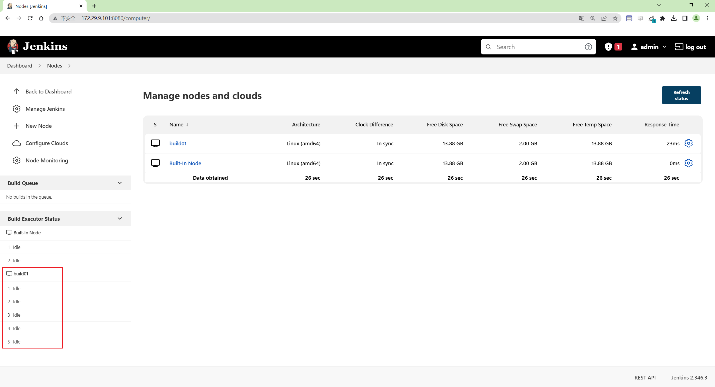This screenshot has width=715, height=387.
Task: Click the address bar URL
Action: click(x=116, y=18)
